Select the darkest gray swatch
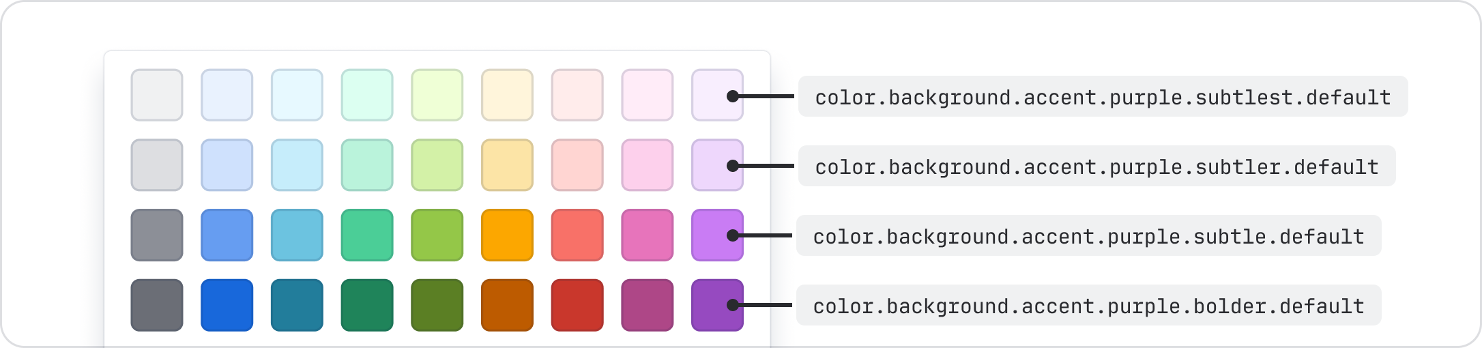This screenshot has width=1482, height=348. [157, 305]
